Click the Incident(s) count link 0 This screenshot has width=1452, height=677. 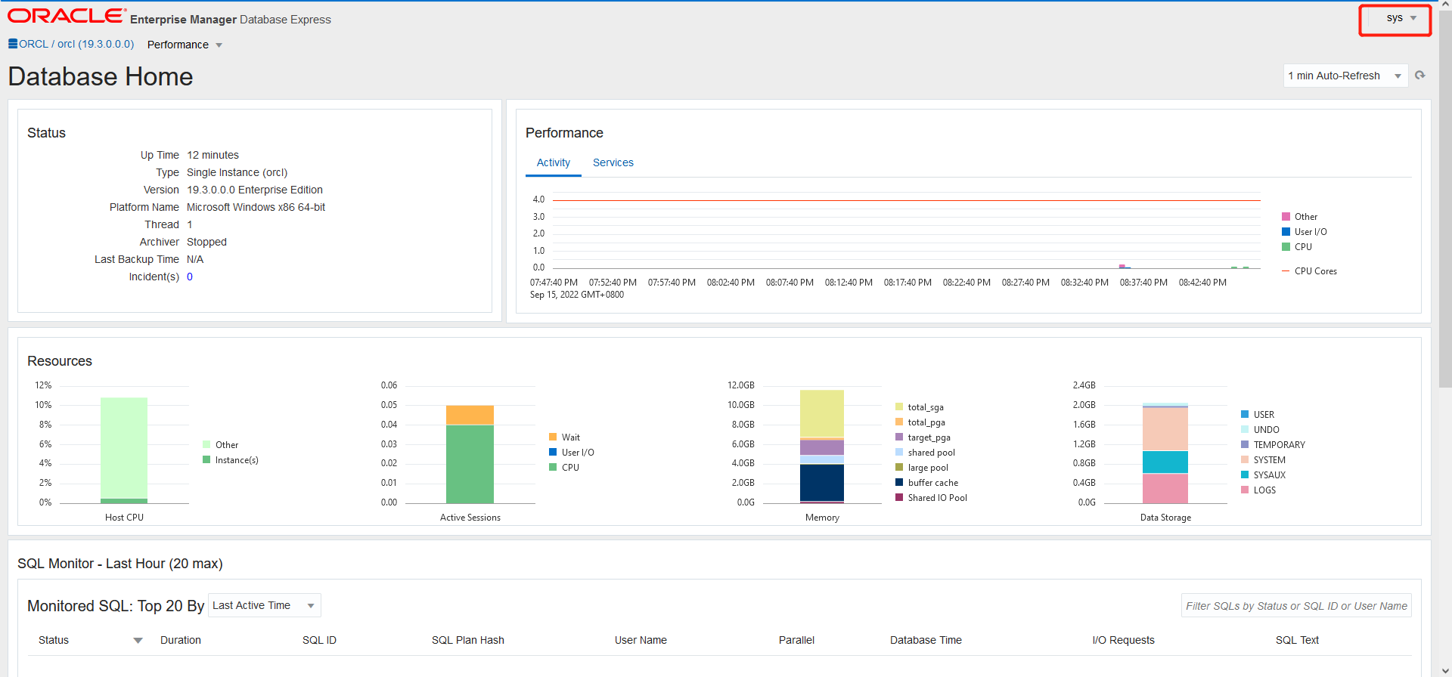190,277
